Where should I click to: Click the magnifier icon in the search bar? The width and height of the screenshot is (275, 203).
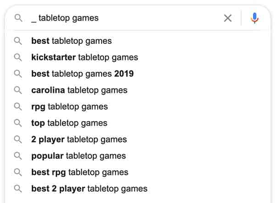point(18,18)
